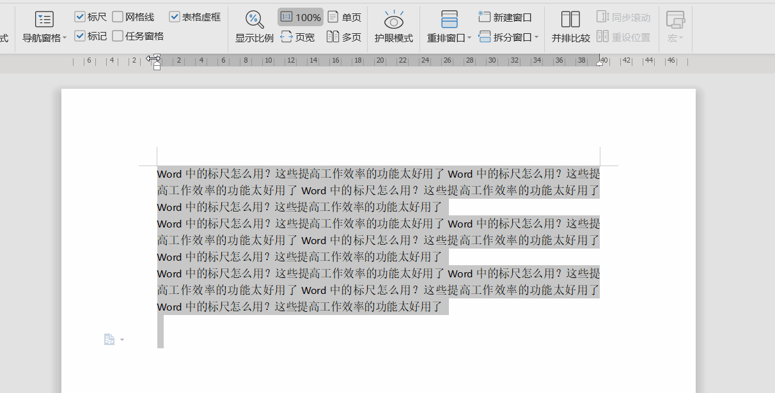This screenshot has width=775, height=393.
Task: Select 多页 multiple pages view
Action: [344, 37]
